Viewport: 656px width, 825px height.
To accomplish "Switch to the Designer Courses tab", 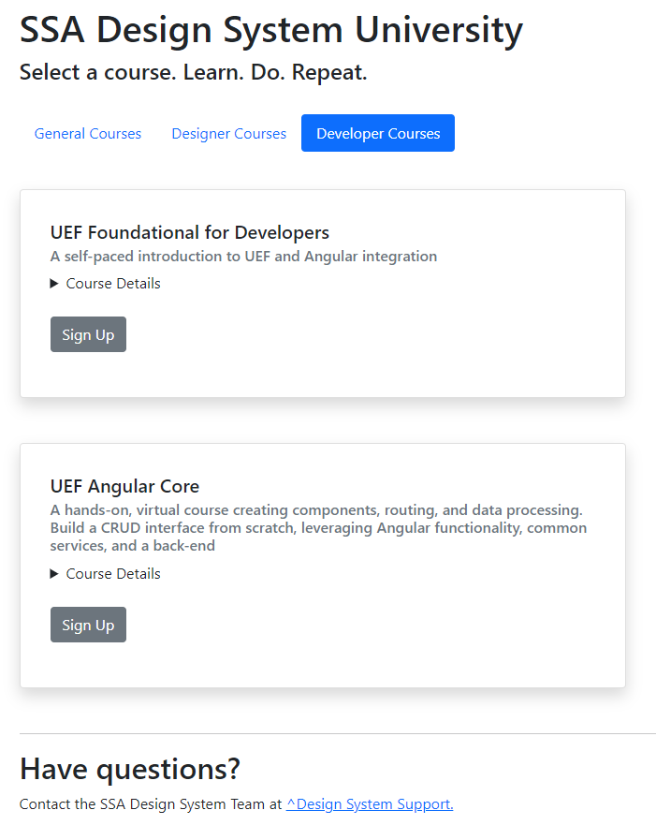I will (228, 133).
